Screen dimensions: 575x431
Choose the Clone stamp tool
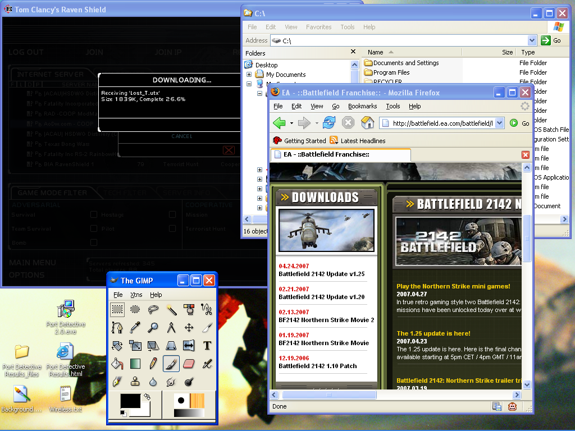click(x=135, y=382)
